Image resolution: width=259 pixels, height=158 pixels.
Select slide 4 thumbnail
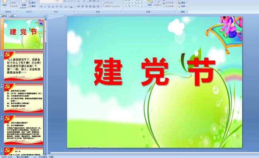click(24, 130)
